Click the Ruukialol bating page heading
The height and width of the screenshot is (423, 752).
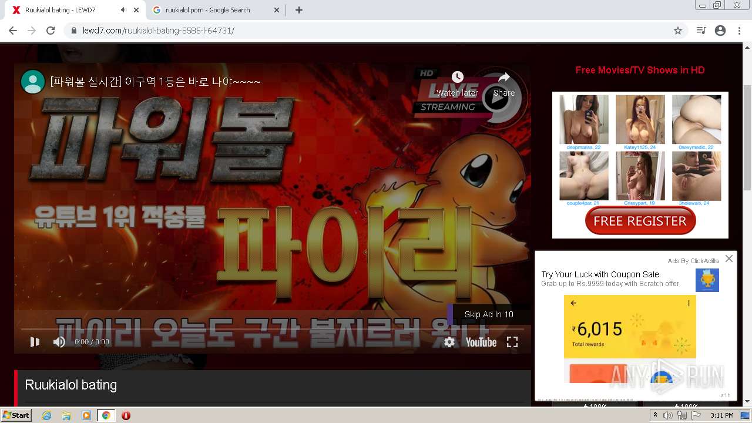point(70,385)
